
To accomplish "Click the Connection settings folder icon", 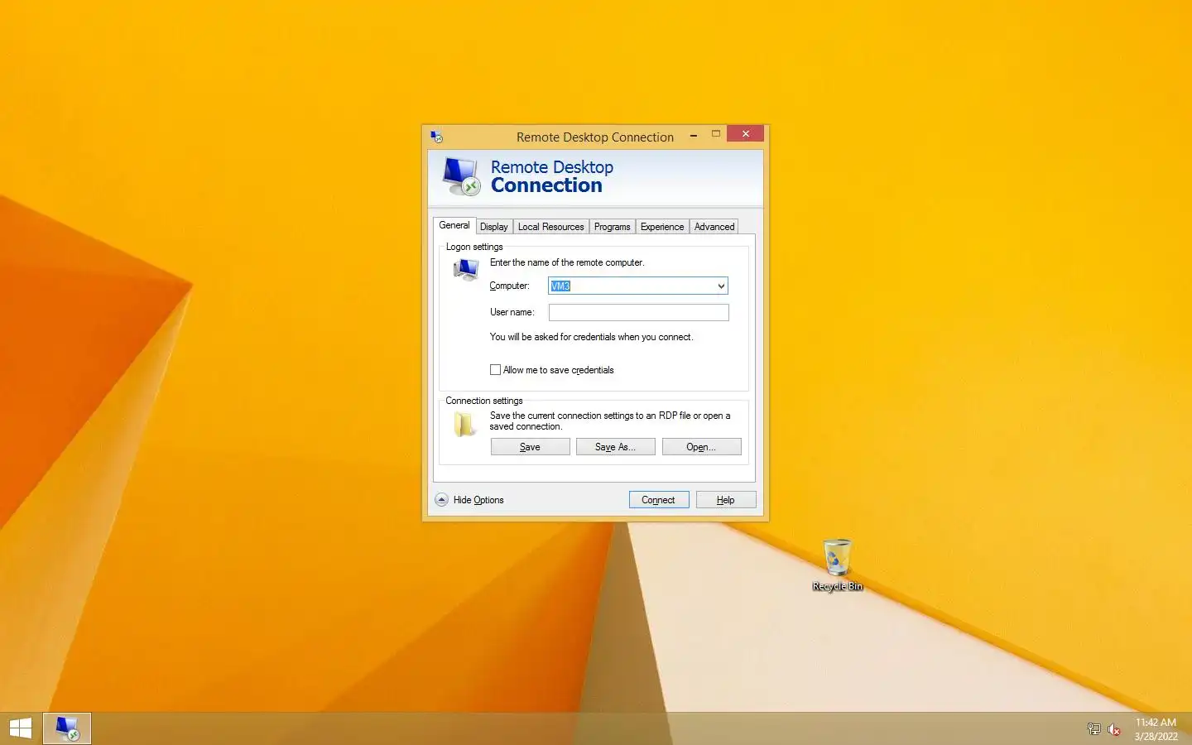I will pyautogui.click(x=465, y=425).
